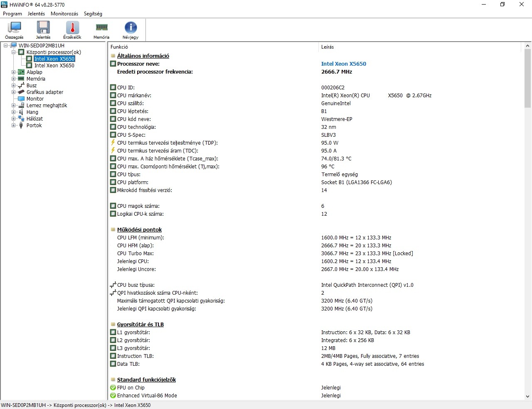Open the Névjegy info toolbar icon
Viewport: 532px width, 409px height.
[131, 27]
